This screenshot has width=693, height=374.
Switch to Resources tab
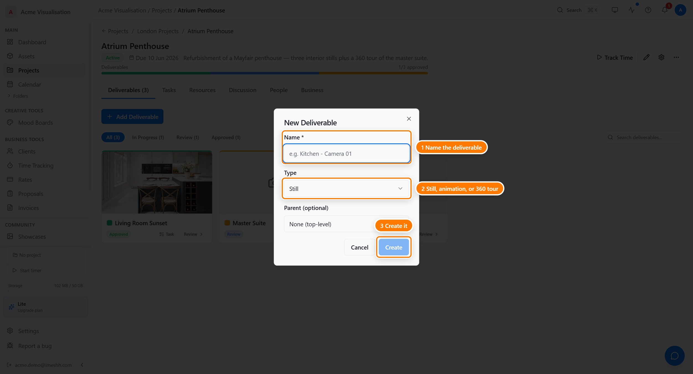[x=202, y=90]
